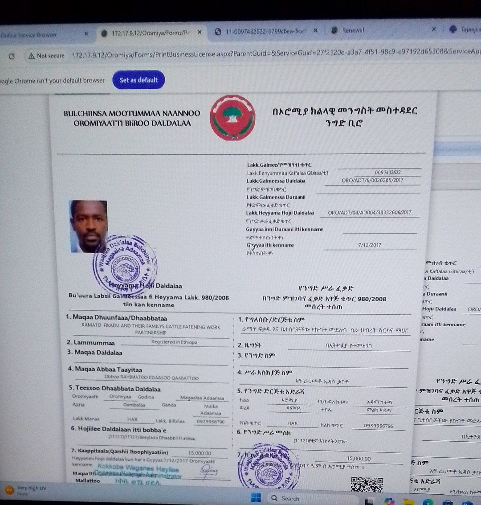Open the Windows Start menu
Image resolution: width=481 pixels, height=505 pixels.
pos(255,497)
